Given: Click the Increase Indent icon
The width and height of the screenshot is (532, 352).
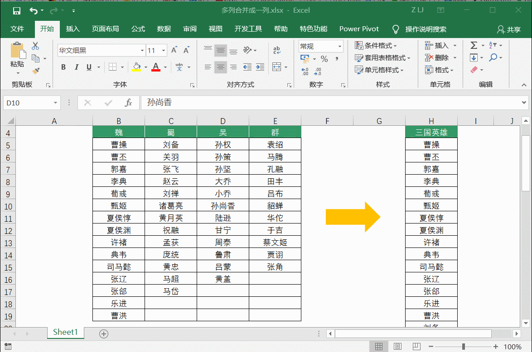Looking at the screenshot, I should pos(260,67).
